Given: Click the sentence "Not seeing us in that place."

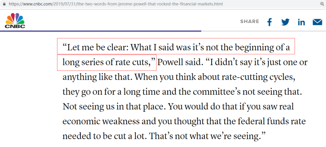Looking at the screenshot, I should pos(114,107).
